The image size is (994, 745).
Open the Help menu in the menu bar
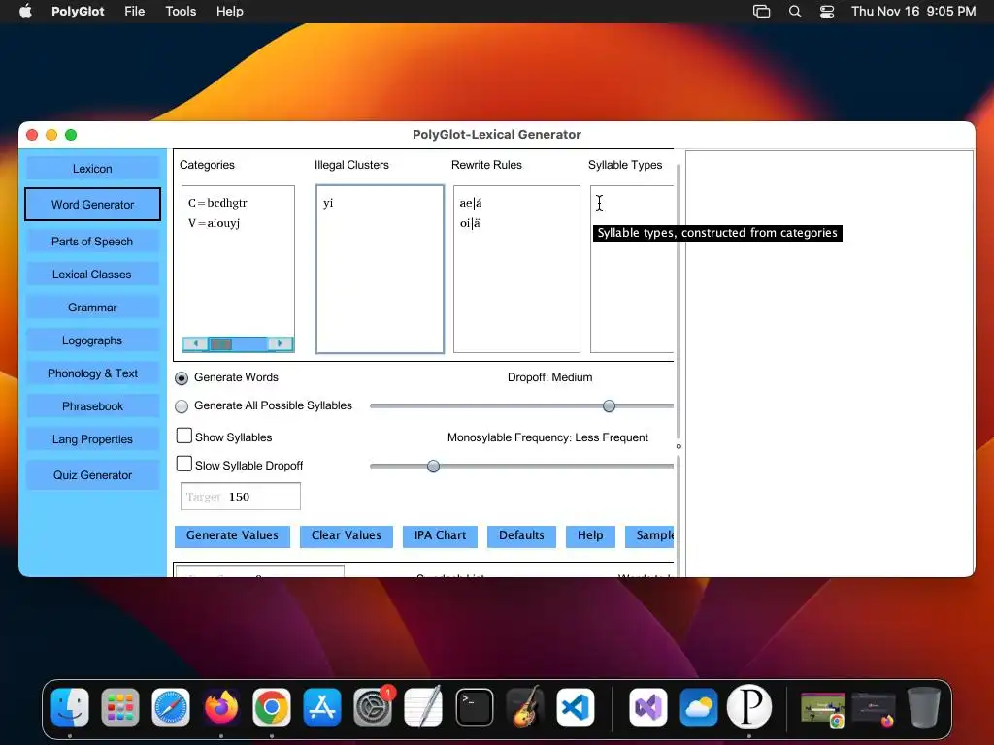click(229, 12)
